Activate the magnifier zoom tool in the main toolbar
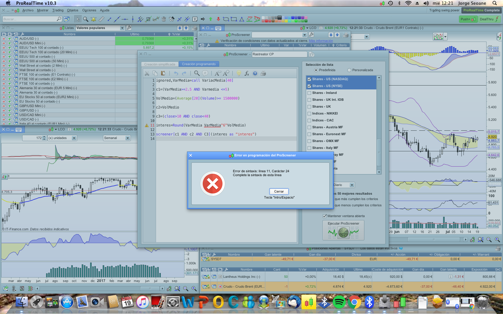 coord(86,19)
